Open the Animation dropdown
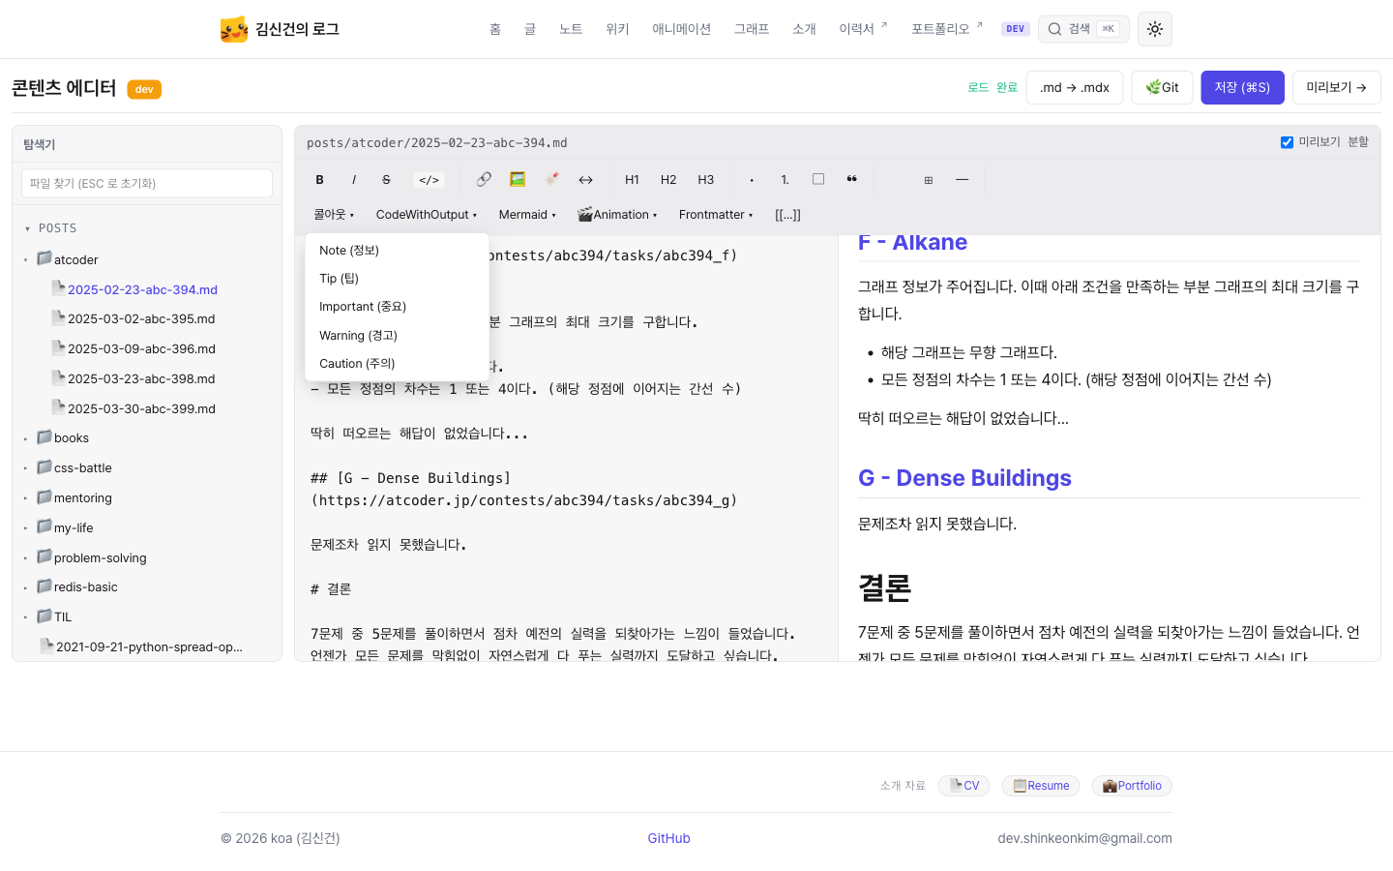This screenshot has width=1393, height=871. click(x=617, y=215)
